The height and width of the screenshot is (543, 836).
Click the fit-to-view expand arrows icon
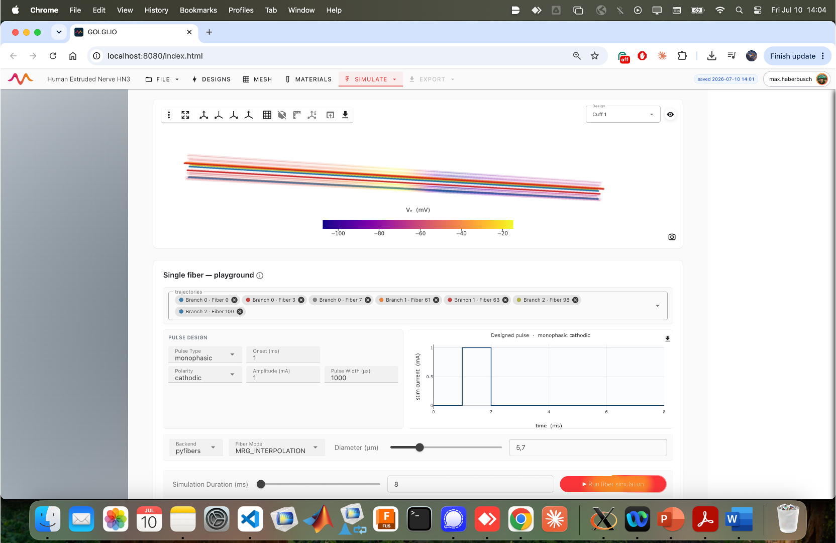185,115
